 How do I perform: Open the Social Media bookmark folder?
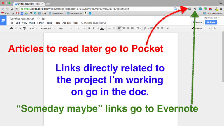[74, 13]
